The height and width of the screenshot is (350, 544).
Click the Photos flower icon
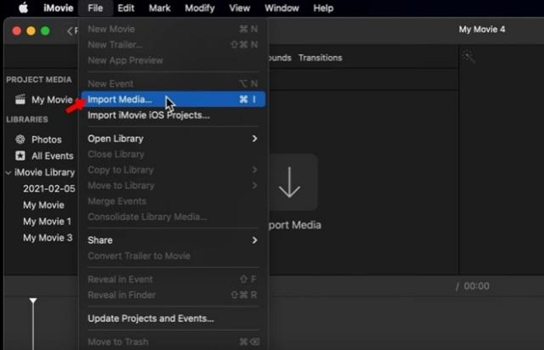(20, 139)
